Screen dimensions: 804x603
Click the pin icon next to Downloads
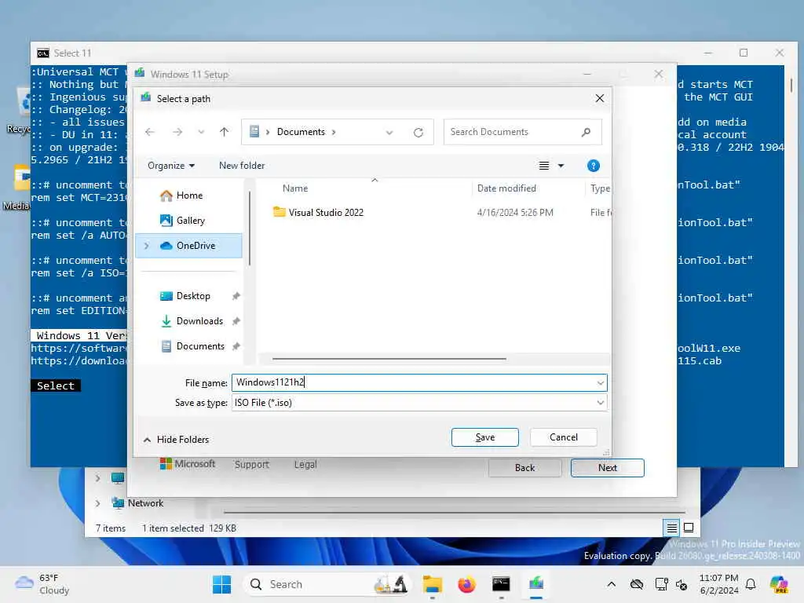click(236, 321)
